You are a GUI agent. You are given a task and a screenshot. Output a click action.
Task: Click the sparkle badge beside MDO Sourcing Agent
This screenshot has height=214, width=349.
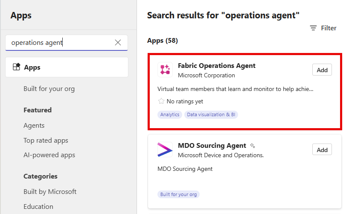[x=253, y=146]
